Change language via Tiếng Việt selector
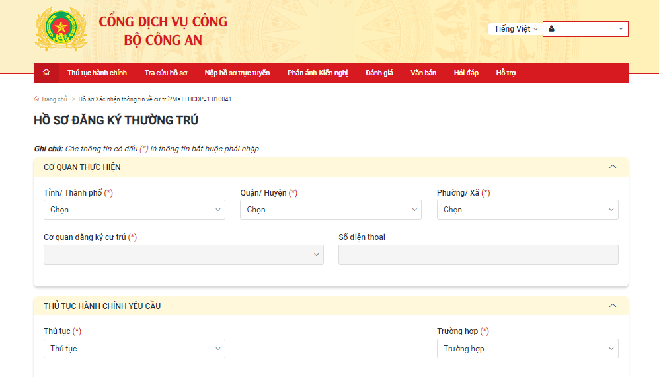The width and height of the screenshot is (659, 377). click(x=516, y=29)
